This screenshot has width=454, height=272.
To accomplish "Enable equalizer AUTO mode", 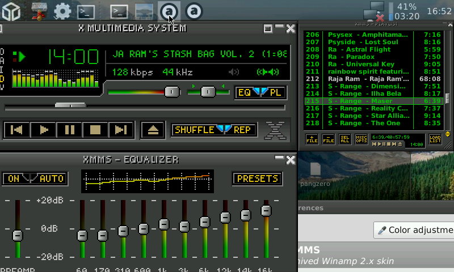I will click(51, 178).
